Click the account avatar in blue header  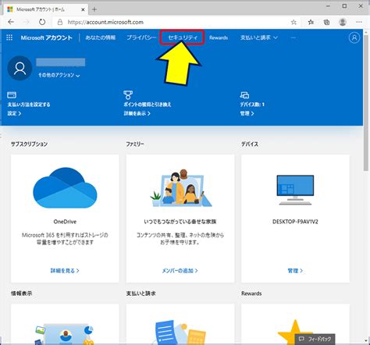(354, 37)
